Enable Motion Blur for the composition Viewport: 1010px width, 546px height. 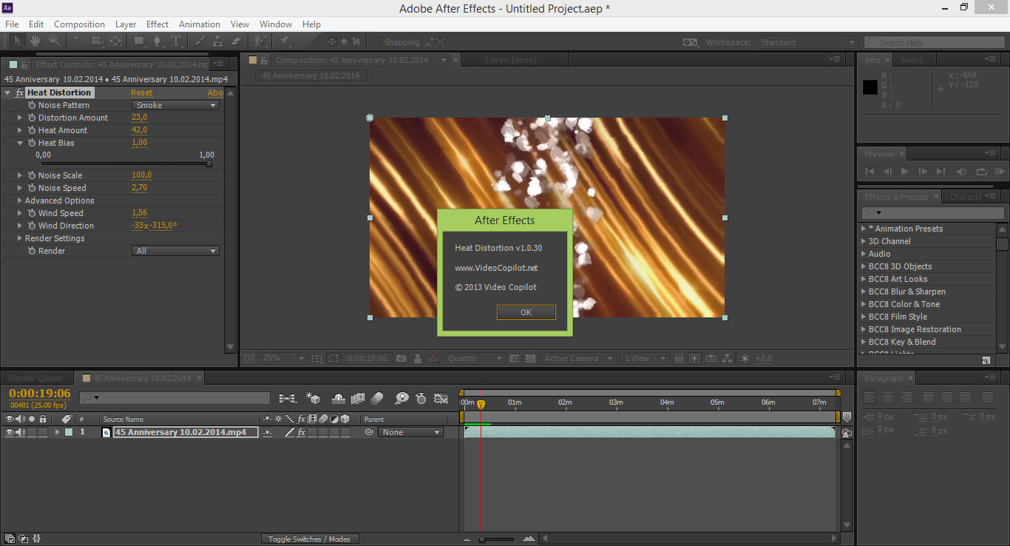point(377,398)
